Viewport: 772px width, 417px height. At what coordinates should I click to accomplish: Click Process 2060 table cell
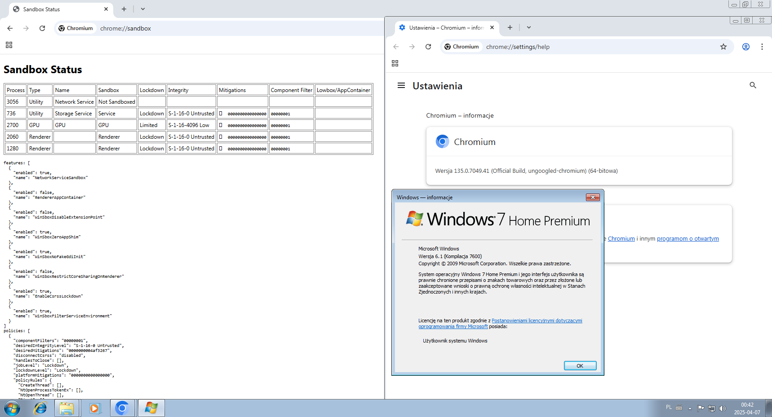(x=16, y=137)
